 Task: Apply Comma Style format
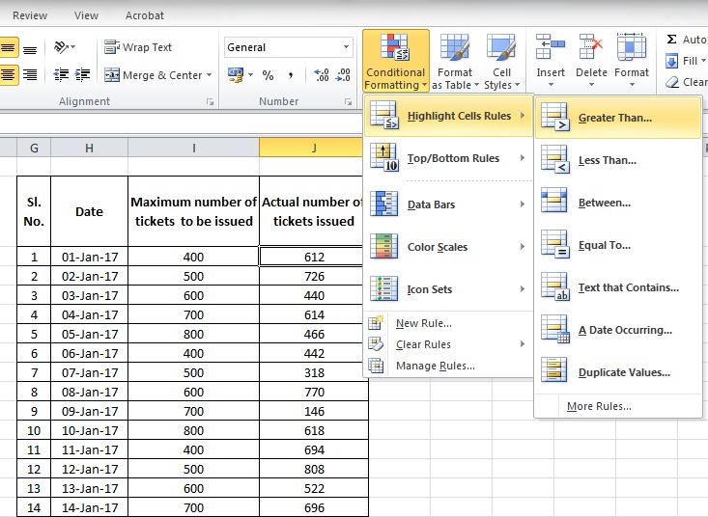(291, 75)
